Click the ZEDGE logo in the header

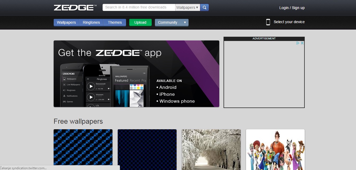click(75, 7)
